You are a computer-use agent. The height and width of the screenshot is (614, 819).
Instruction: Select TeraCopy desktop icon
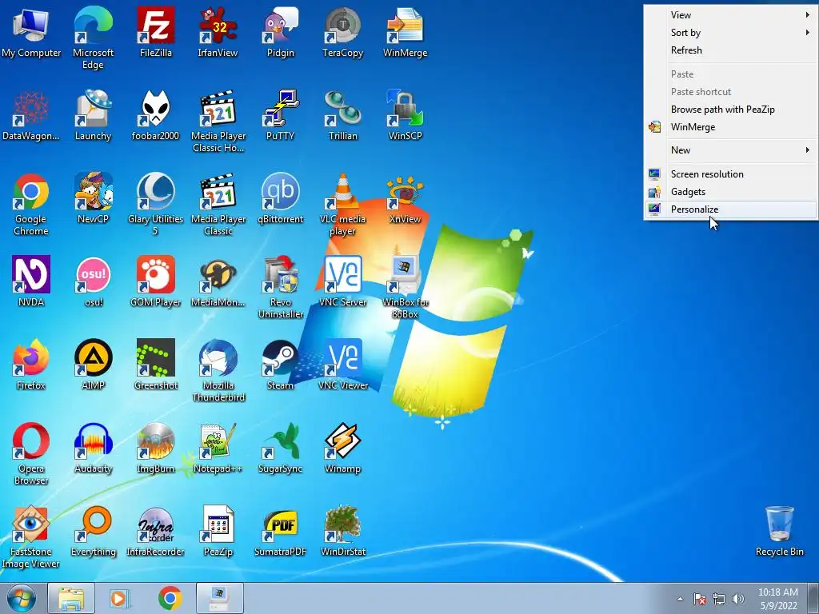342,32
